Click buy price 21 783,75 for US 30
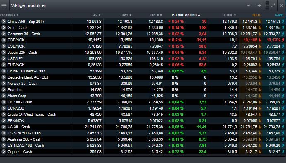 pos(272,127)
